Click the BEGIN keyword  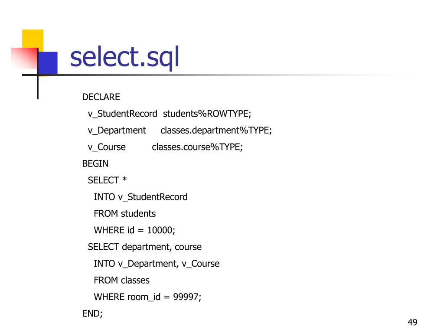[95, 163]
